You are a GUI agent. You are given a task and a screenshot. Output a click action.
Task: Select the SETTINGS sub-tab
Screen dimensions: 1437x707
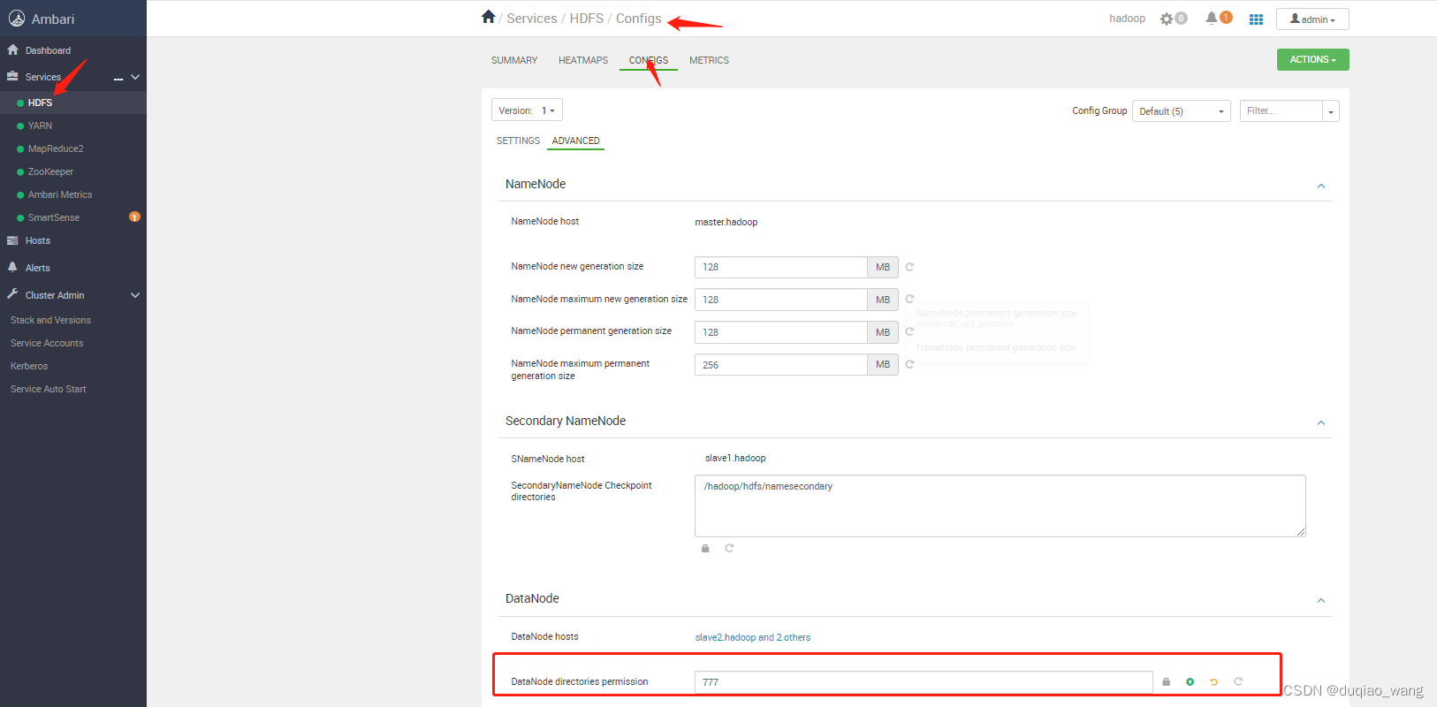[518, 141]
